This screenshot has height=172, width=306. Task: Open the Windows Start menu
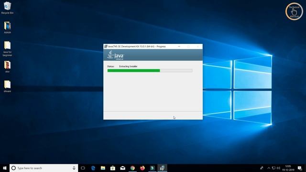tap(5, 168)
